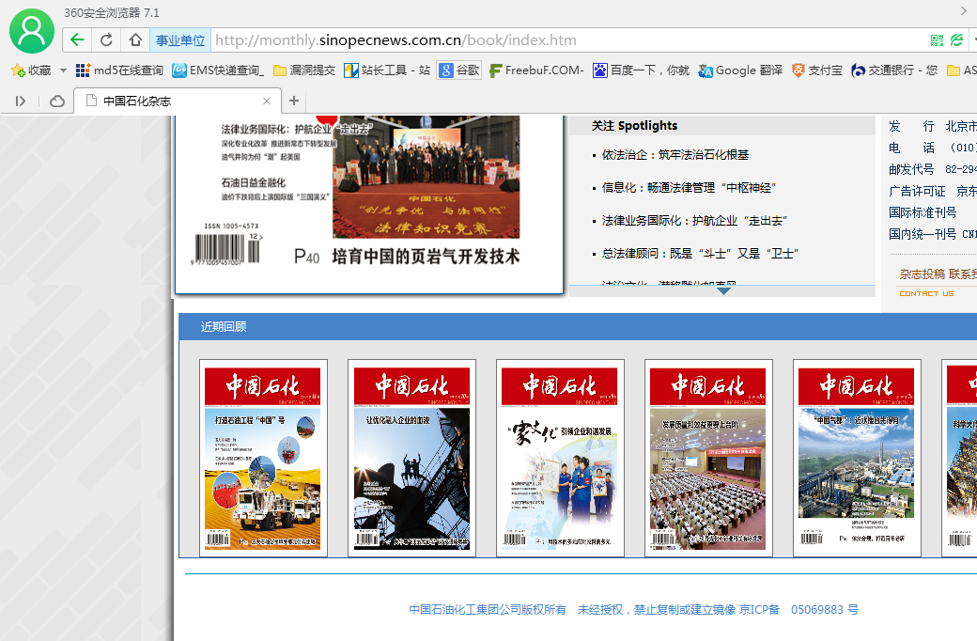Image resolution: width=977 pixels, height=641 pixels.
Task: Open the QR code icon in address bar
Action: [937, 40]
